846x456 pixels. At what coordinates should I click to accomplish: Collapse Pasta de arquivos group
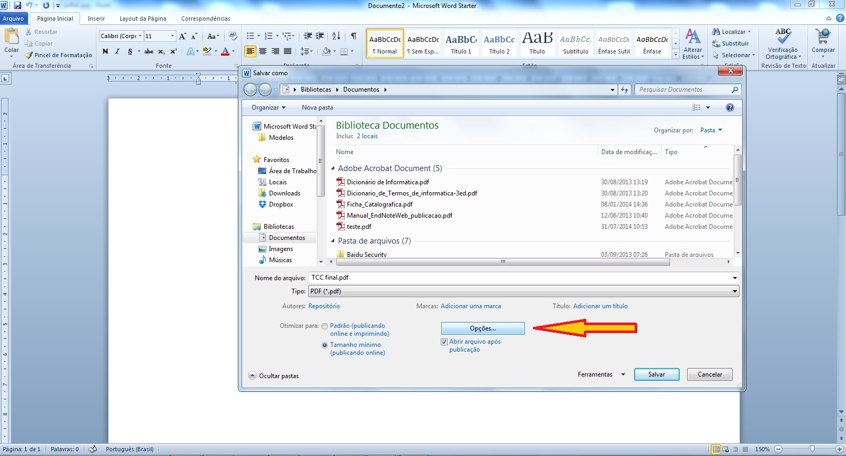point(333,241)
